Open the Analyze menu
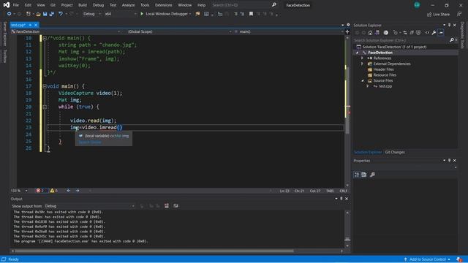The width and height of the screenshot is (468, 263). tap(129, 5)
